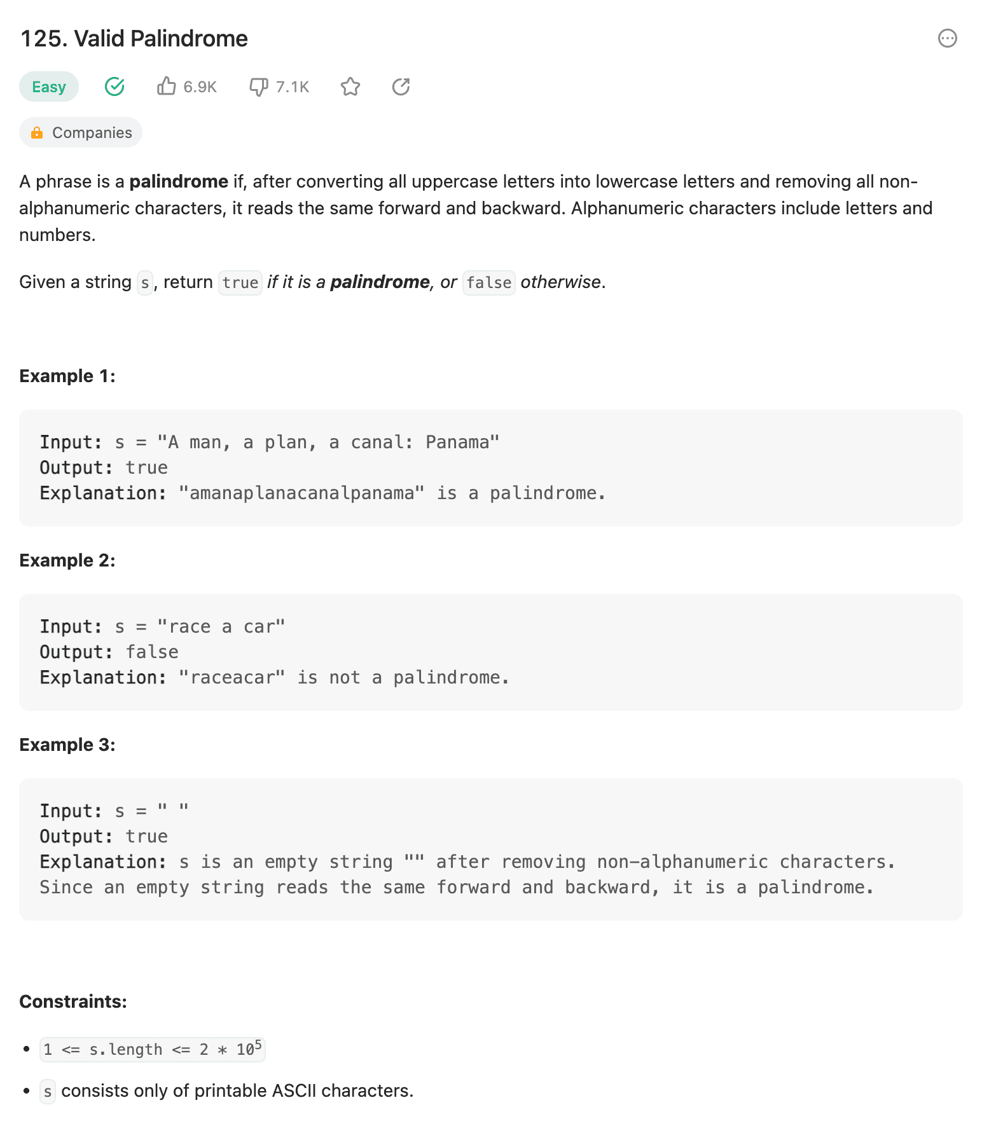Click the s.length constraint code

pos(152,1049)
